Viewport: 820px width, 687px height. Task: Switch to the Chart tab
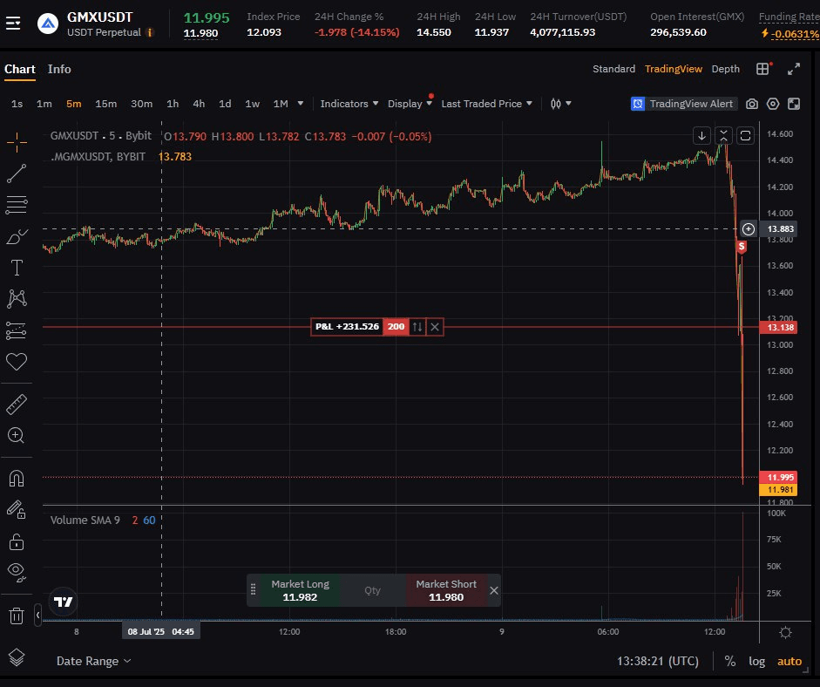[20, 70]
